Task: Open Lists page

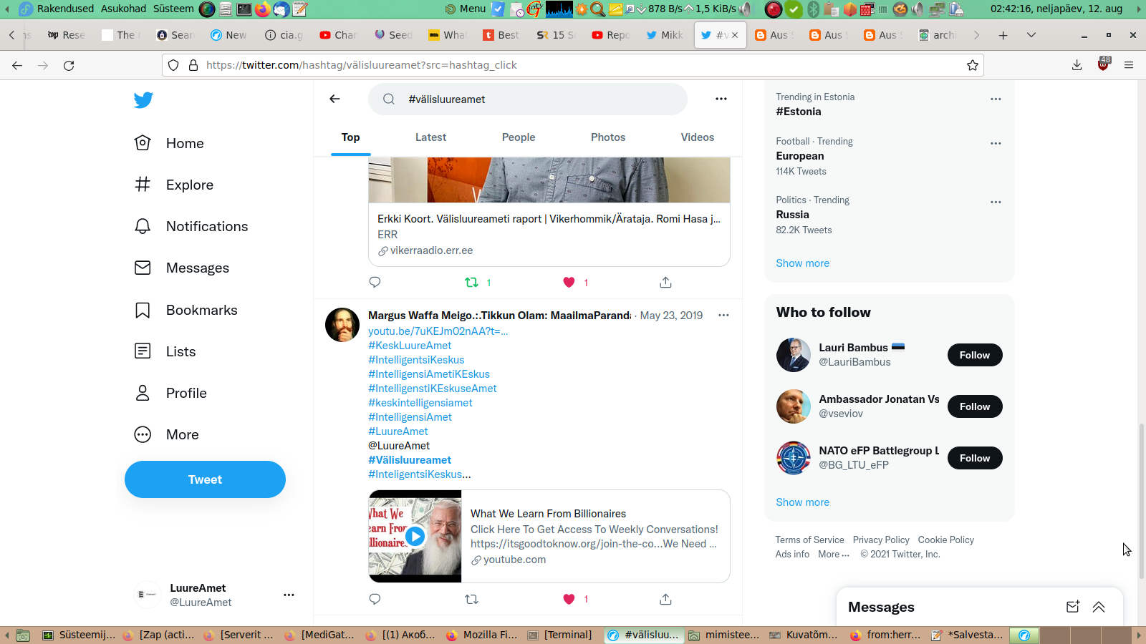Action: [165, 351]
